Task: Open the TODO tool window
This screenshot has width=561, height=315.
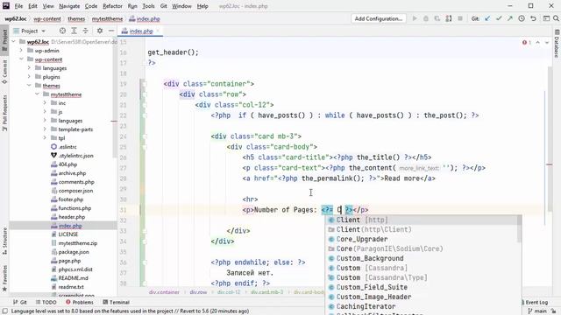Action: (46, 302)
